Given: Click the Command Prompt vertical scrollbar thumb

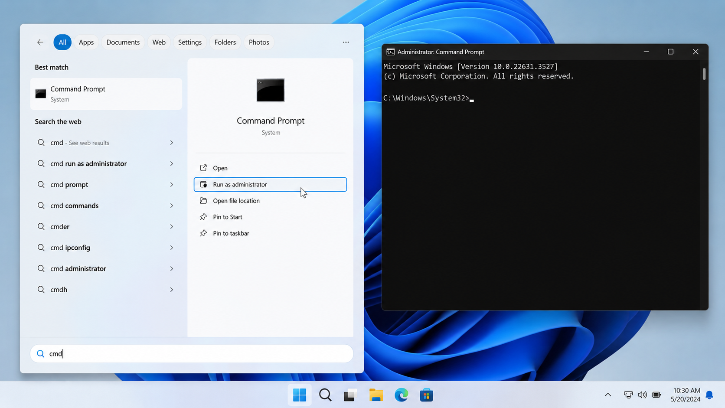Looking at the screenshot, I should tap(704, 74).
